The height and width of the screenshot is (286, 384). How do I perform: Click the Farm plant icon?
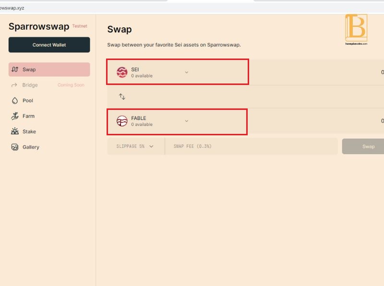tap(15, 116)
